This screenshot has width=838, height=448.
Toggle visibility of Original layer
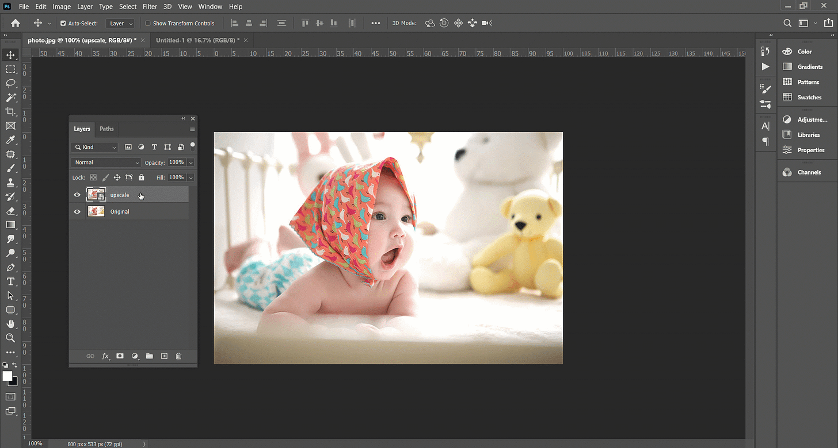[x=77, y=211]
